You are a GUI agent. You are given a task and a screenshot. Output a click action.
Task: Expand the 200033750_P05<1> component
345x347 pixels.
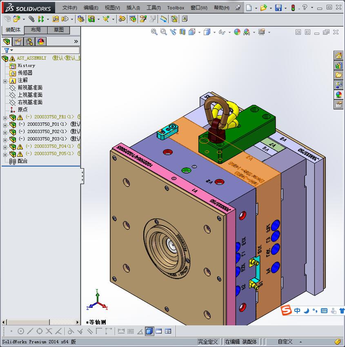click(5, 155)
